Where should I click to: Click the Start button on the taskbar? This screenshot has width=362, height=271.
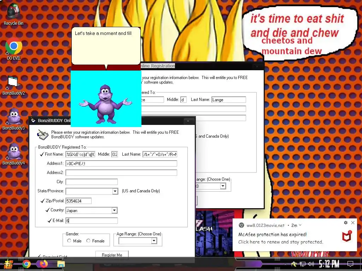tap(8, 264)
